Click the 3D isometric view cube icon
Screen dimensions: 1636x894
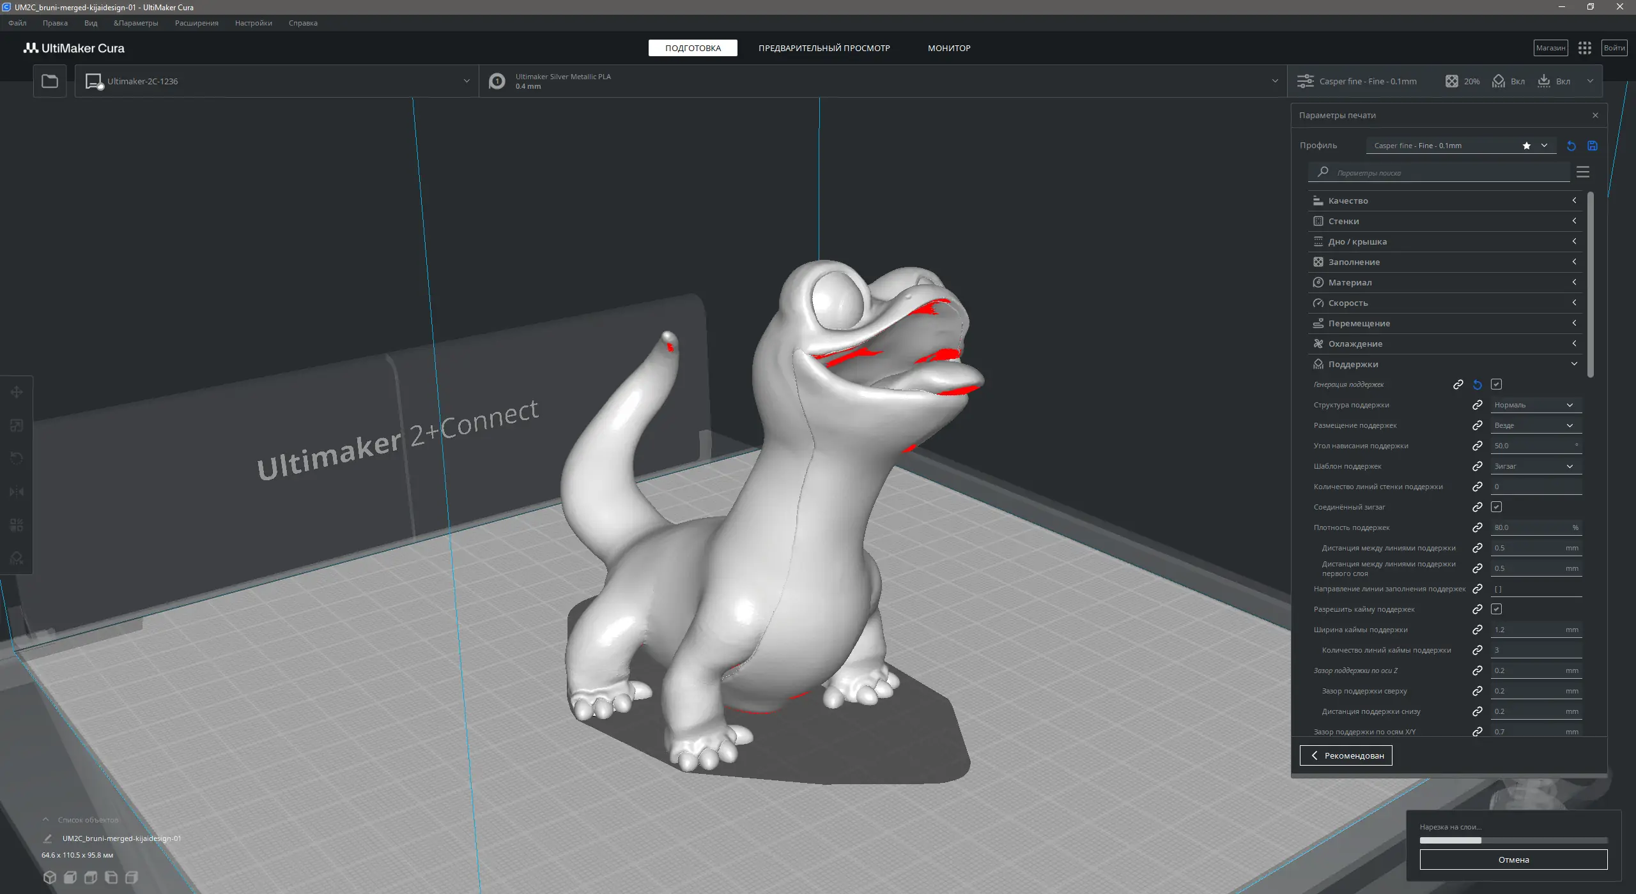point(50,877)
